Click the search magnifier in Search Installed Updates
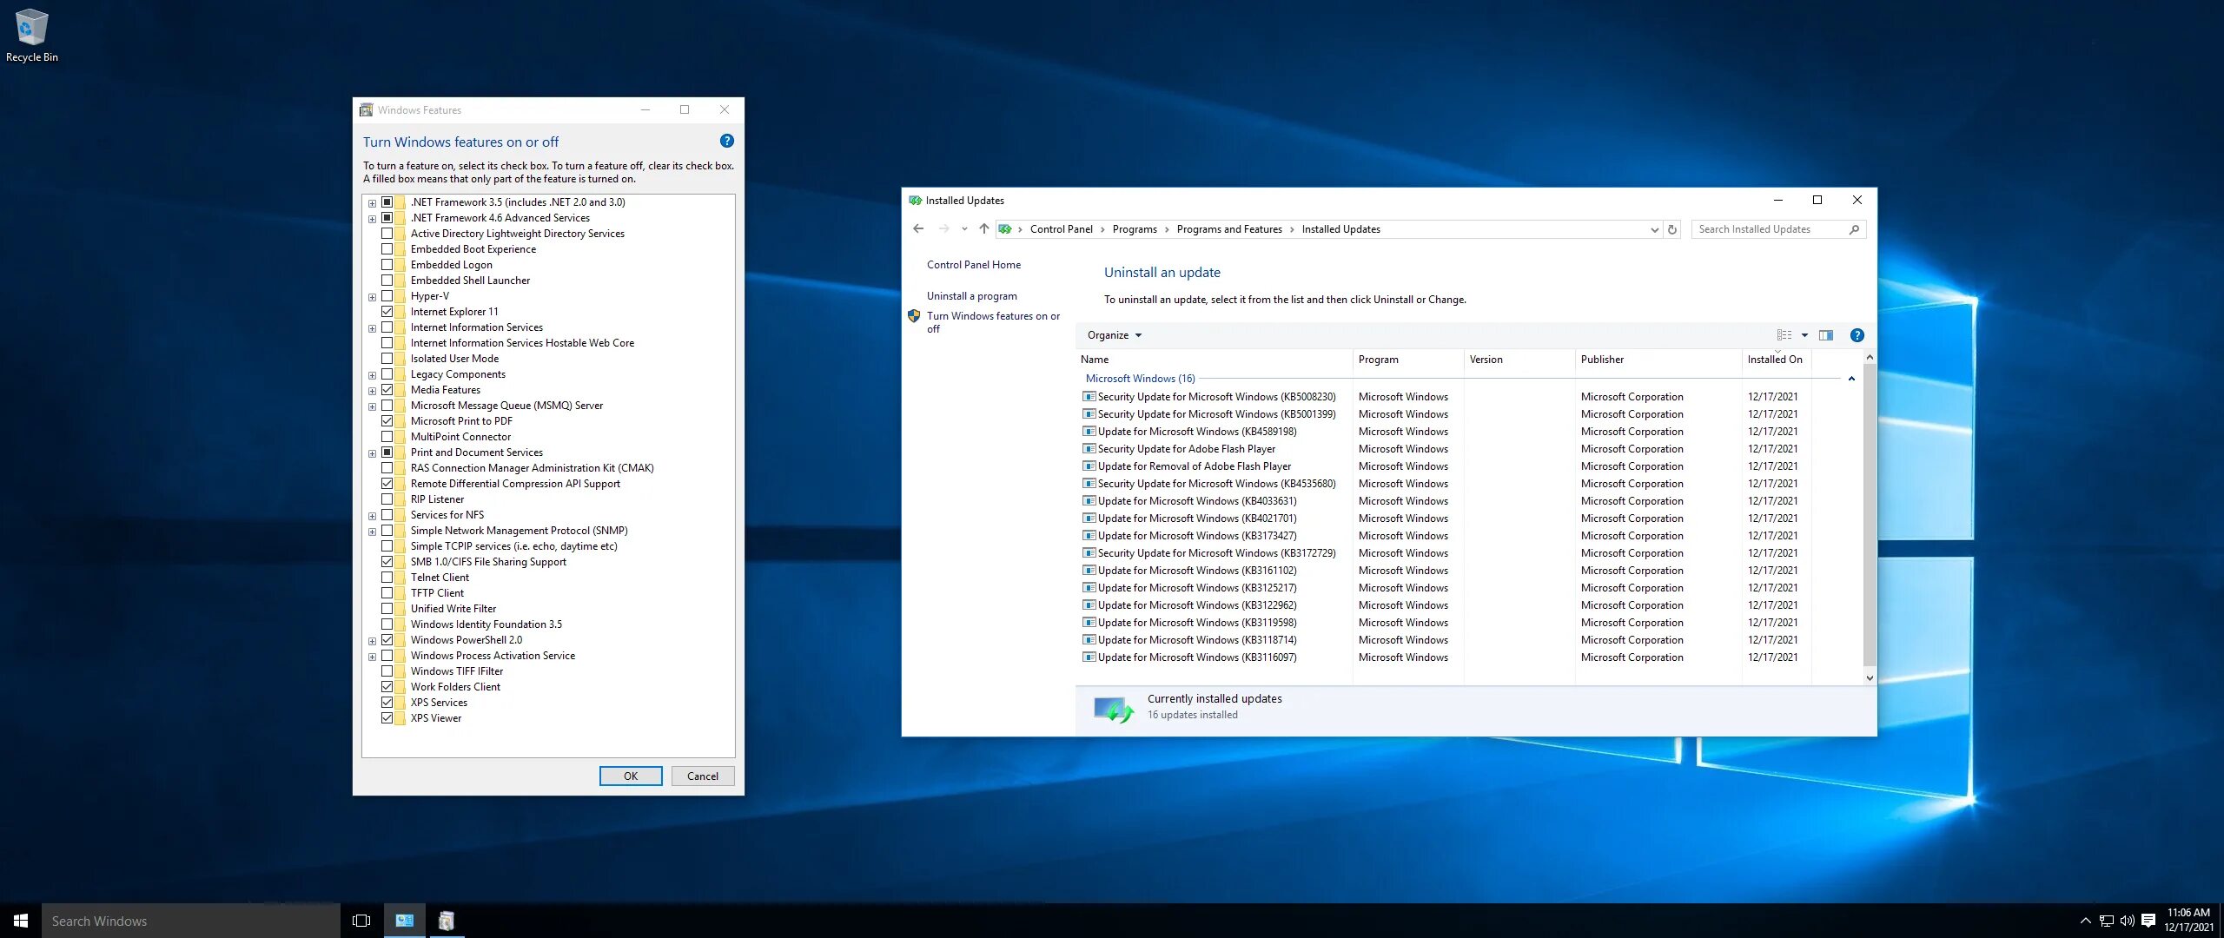Viewport: 2224px width, 938px height. pos(1853,228)
